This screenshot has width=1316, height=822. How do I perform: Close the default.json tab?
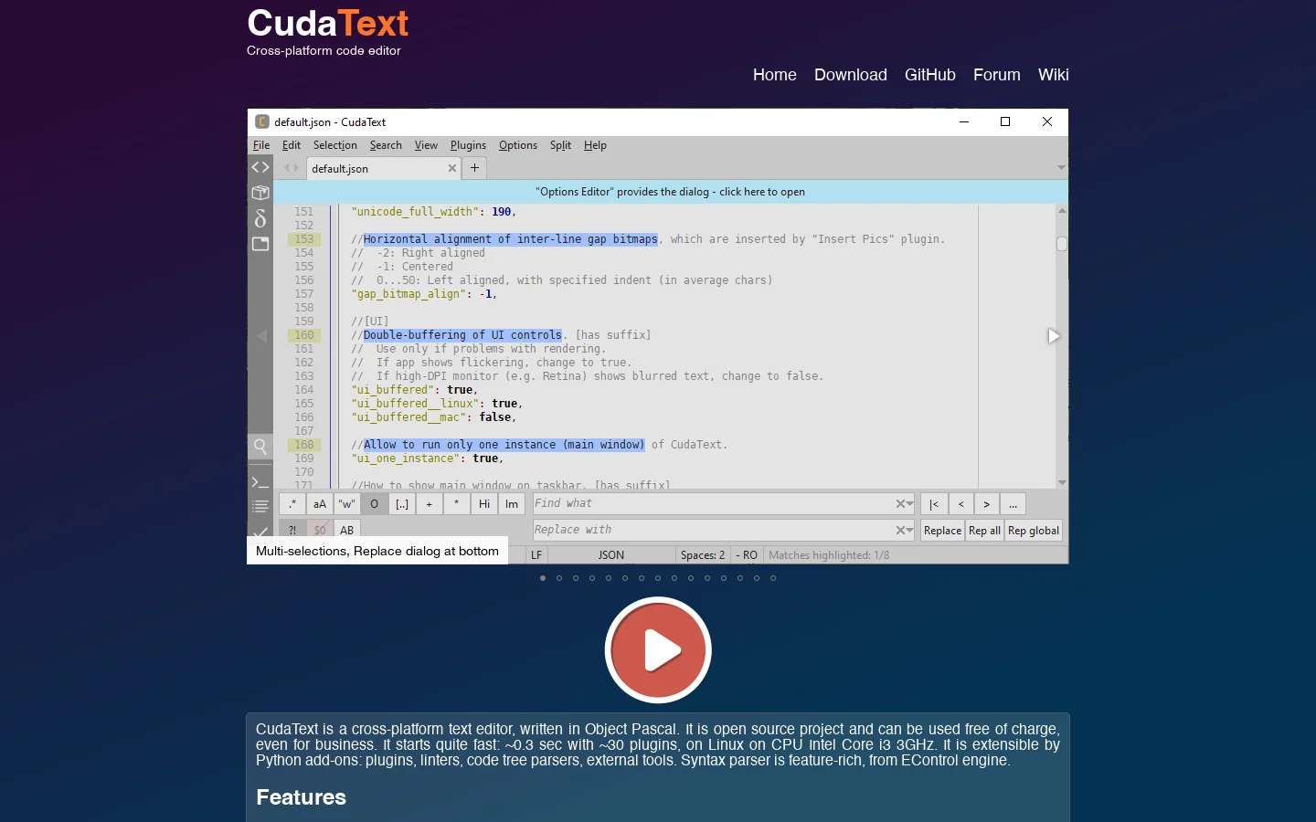click(451, 168)
